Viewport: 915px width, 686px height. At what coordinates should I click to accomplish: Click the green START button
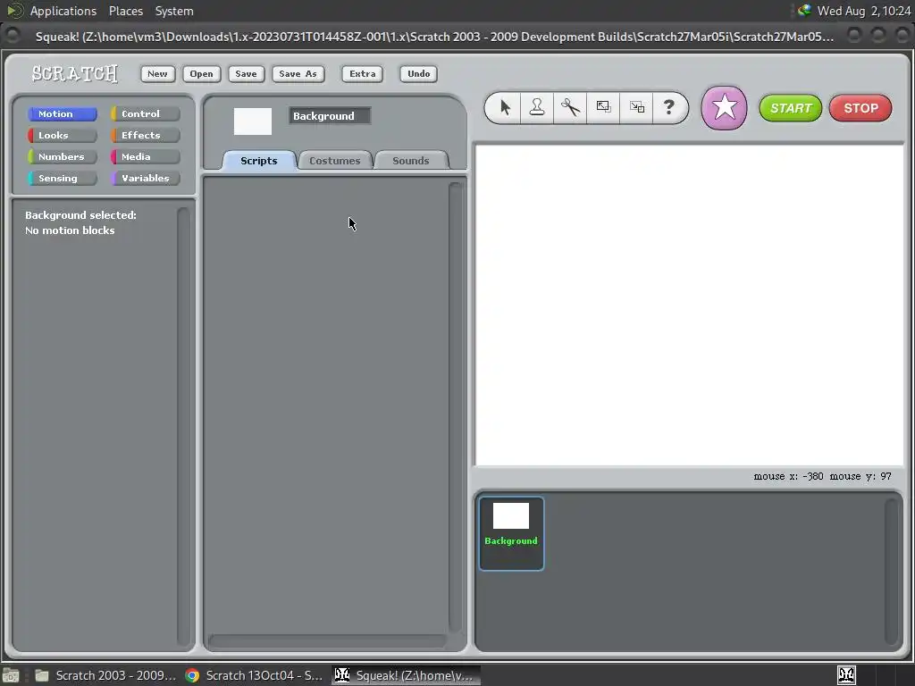tap(790, 108)
